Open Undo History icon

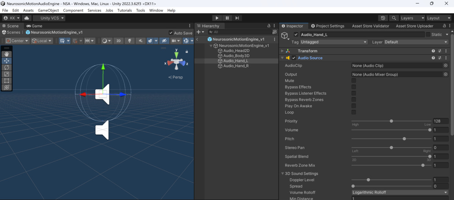pyautogui.click(x=383, y=18)
